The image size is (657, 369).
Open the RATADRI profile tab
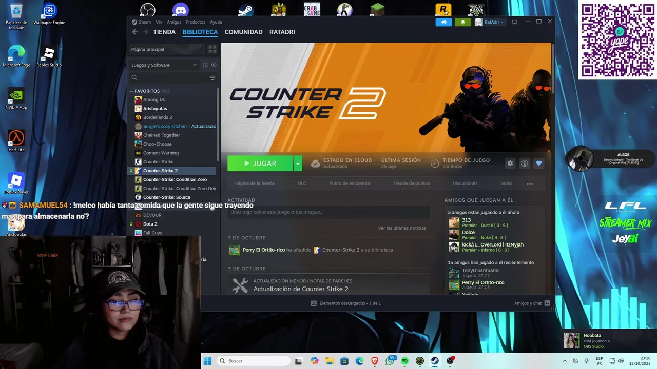(282, 32)
